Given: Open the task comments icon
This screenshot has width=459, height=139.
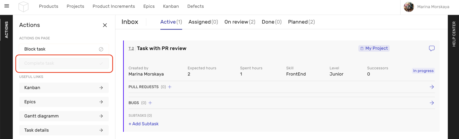Looking at the screenshot, I should [x=431, y=48].
